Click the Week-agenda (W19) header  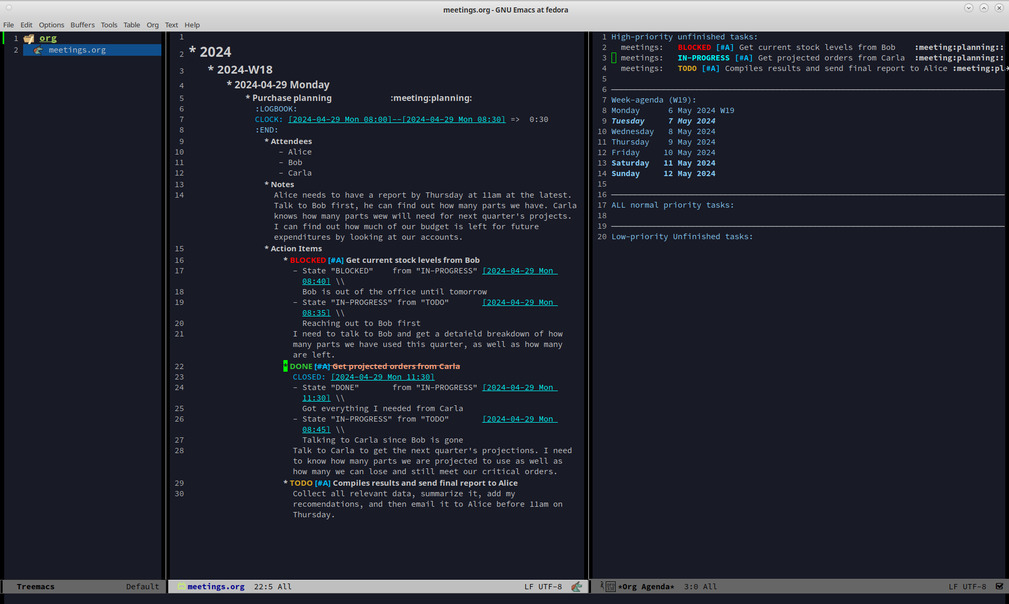(x=654, y=100)
